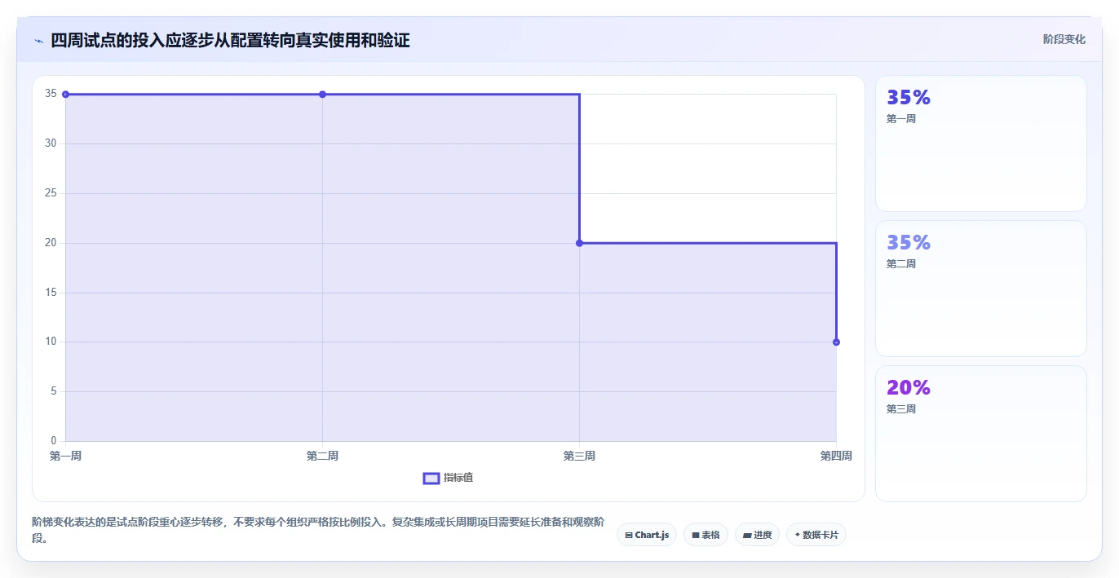Click the 进度 tag chip
The height and width of the screenshot is (578, 1119).
tap(757, 535)
